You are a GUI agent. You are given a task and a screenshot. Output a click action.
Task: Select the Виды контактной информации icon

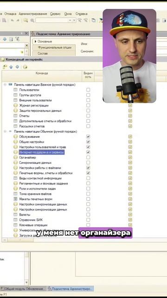(15, 178)
